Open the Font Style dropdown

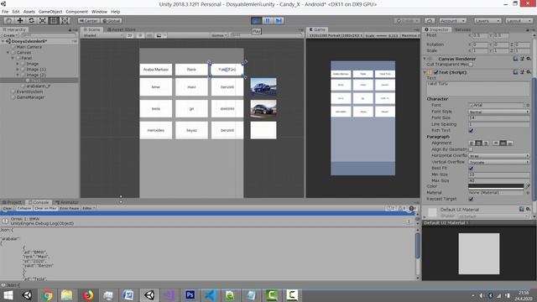point(498,112)
